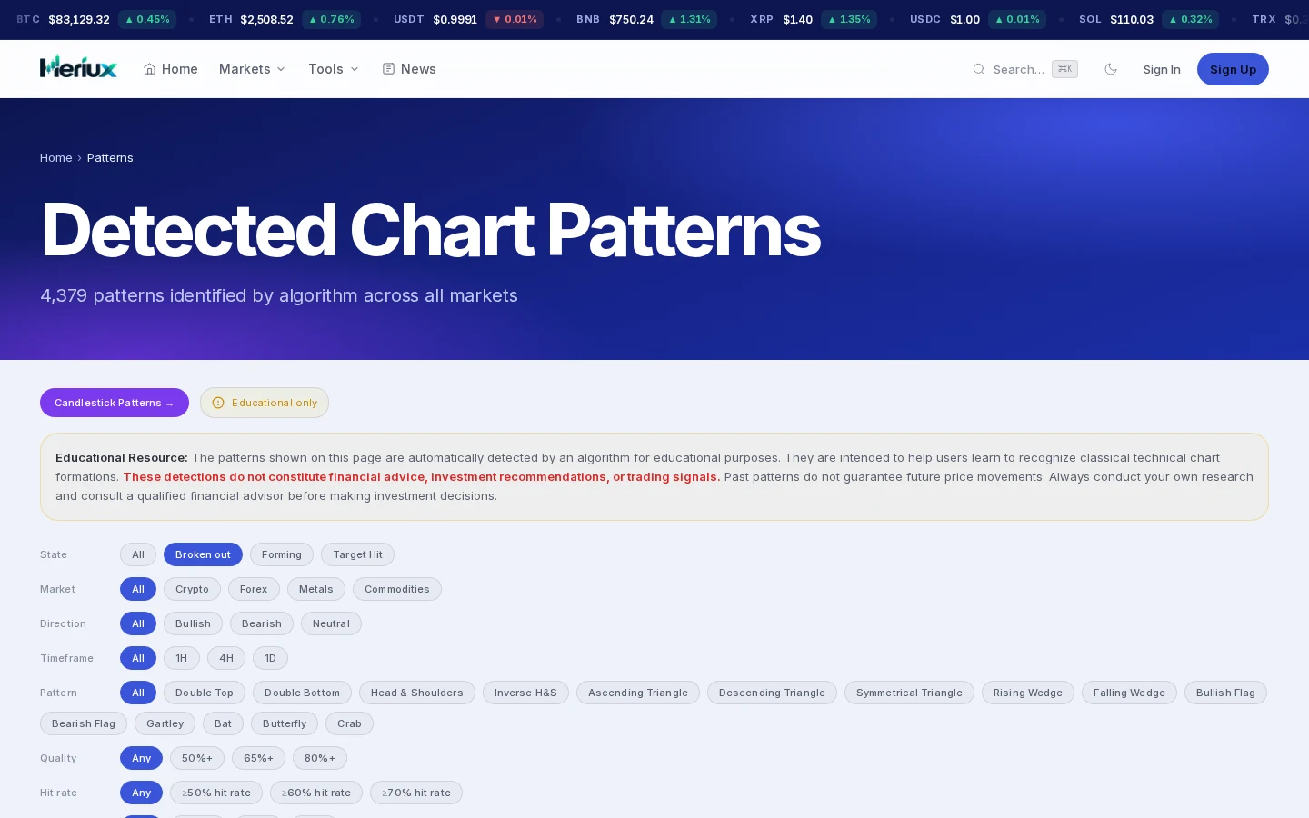Click BNB ticker price $750.24
1309x818 pixels.
pos(632,19)
